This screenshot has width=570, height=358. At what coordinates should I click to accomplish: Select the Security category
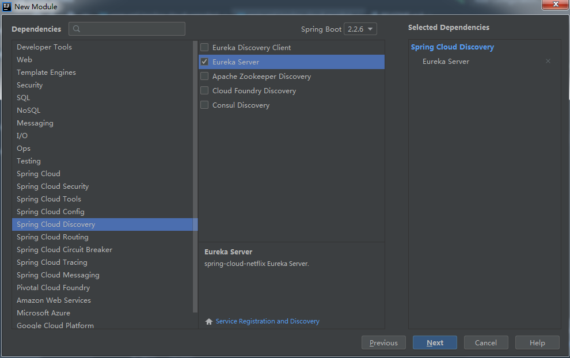[x=29, y=85]
